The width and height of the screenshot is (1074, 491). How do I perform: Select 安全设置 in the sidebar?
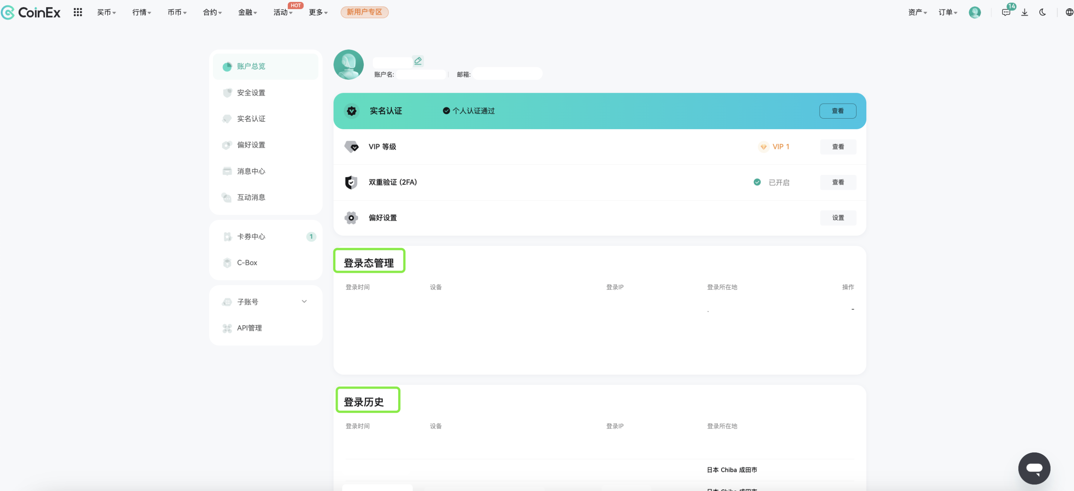251,92
